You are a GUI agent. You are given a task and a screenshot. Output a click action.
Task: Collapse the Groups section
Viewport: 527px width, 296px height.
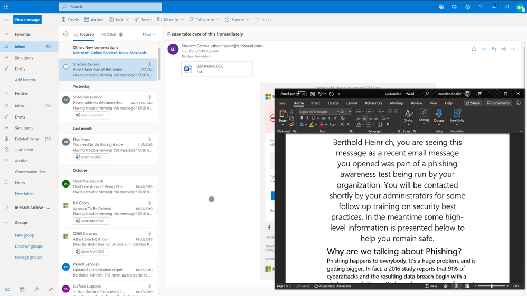[x=6, y=223]
